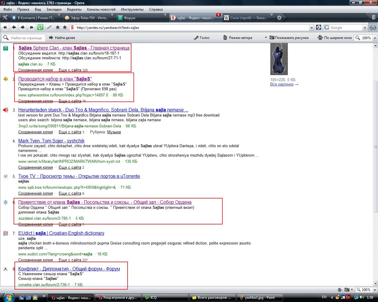Add a new tab with plus icon
Screen dimensions: 378x302
(279, 18)
